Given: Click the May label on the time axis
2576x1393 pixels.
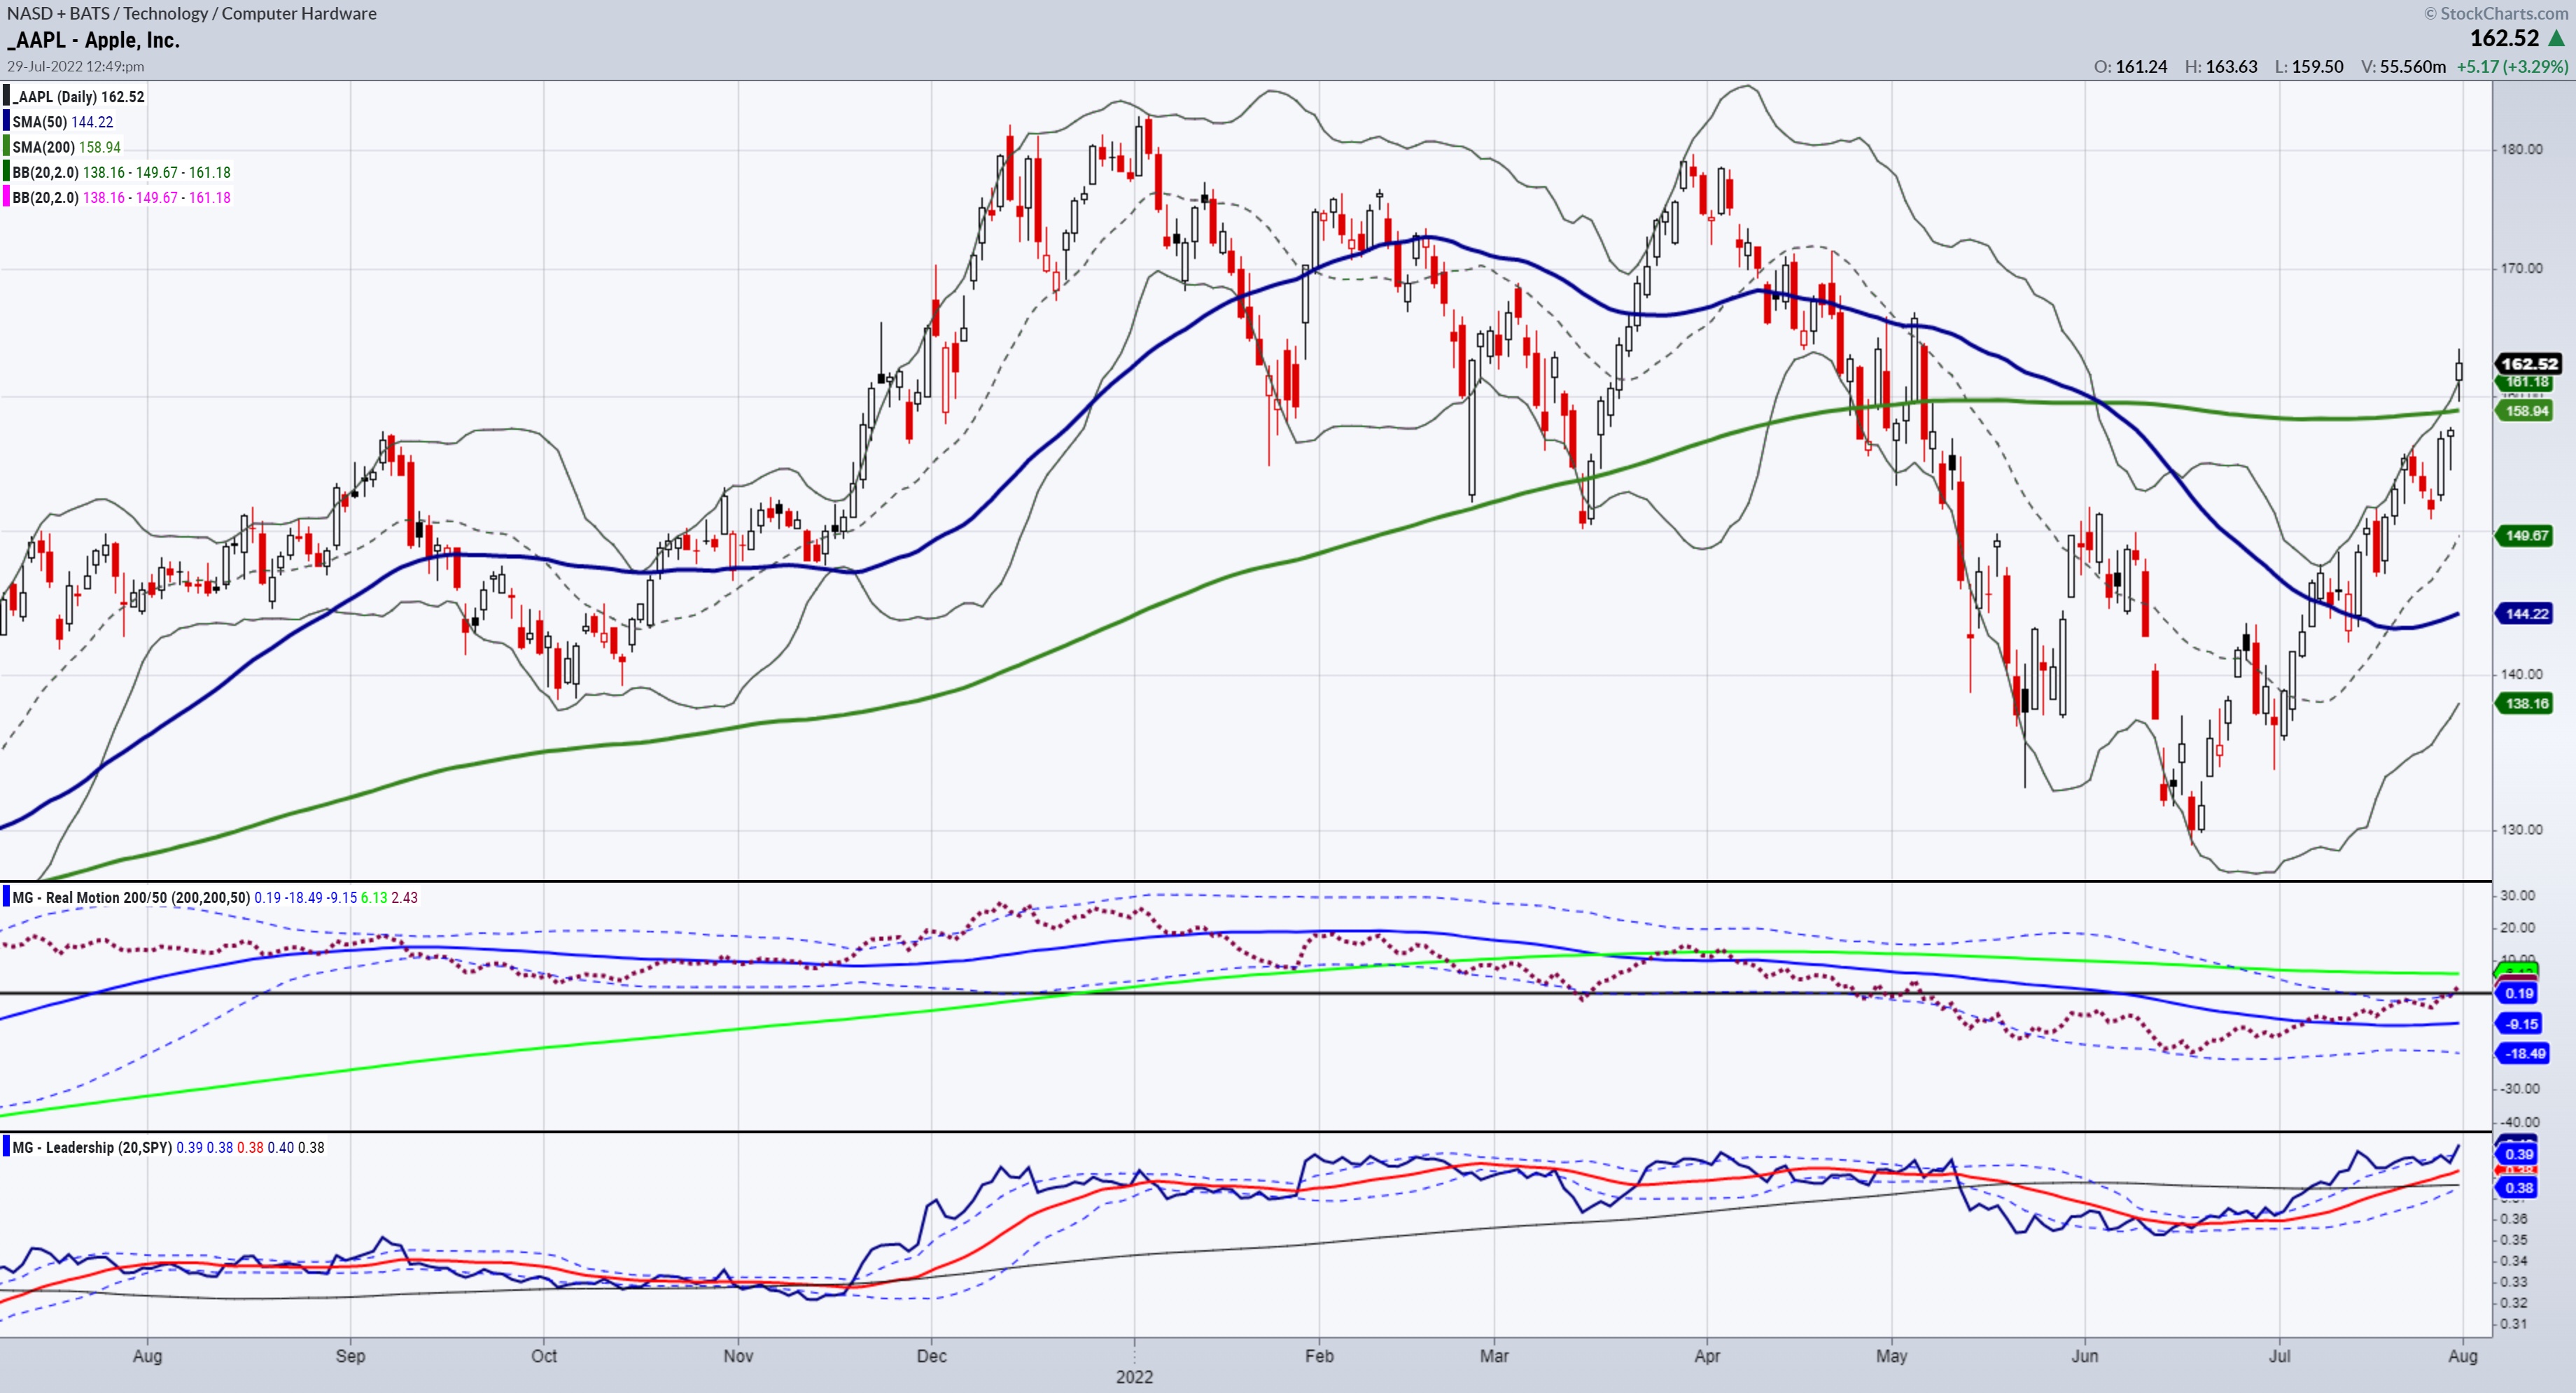Looking at the screenshot, I should pyautogui.click(x=1891, y=1356).
